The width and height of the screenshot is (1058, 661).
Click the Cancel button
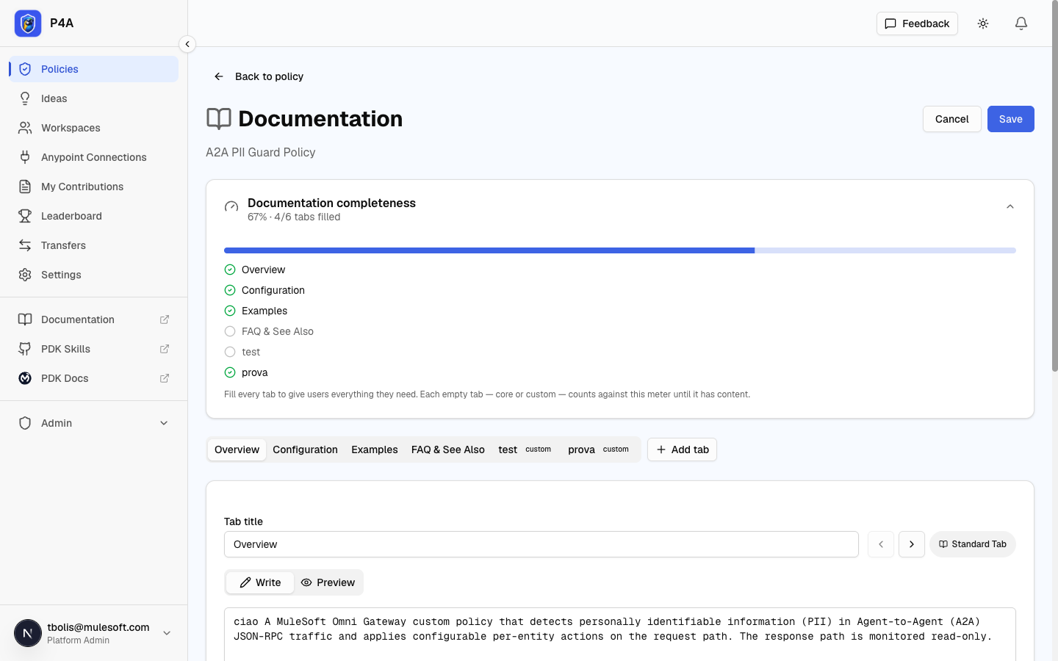[x=952, y=119]
